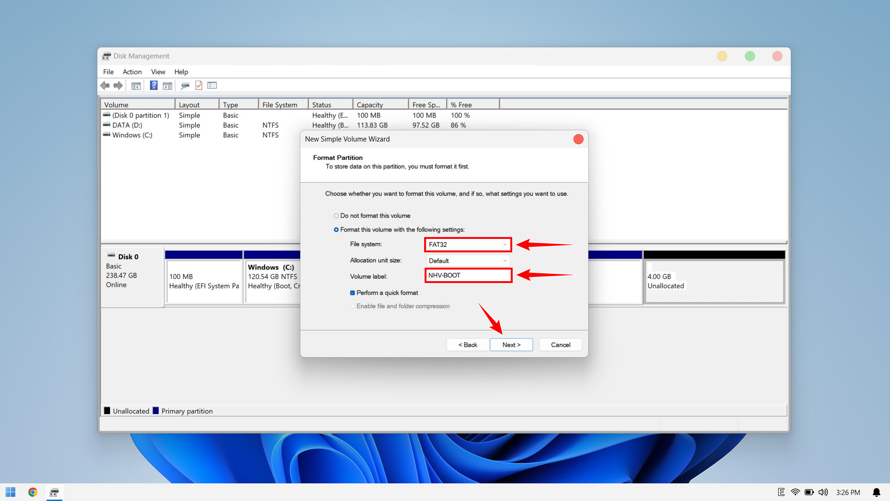Open Chrome from the taskbar

click(32, 492)
